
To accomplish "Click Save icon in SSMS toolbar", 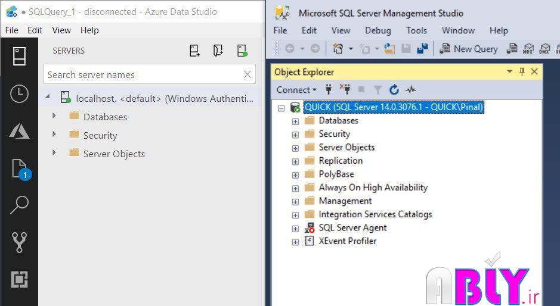I will [x=406, y=48].
